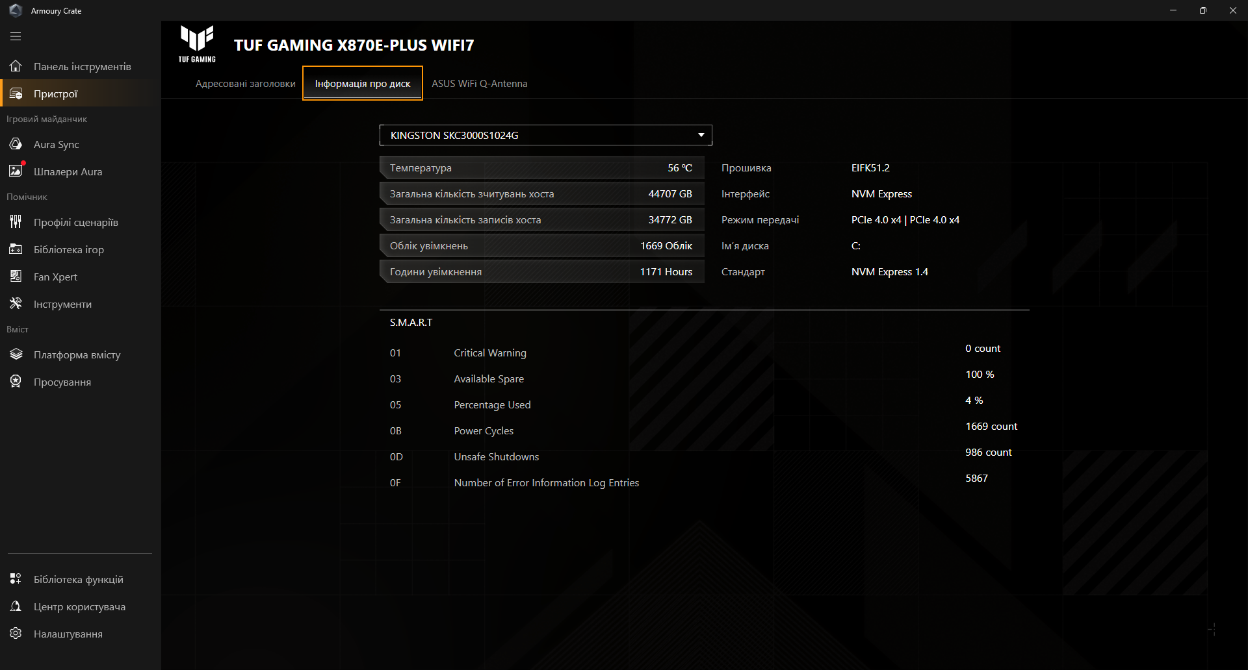The height and width of the screenshot is (670, 1248).
Task: Close the Armoury Crate window
Action: [1233, 10]
